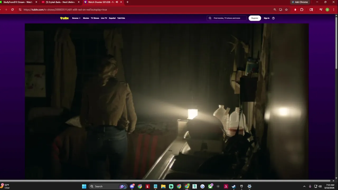Open the weather widget showing 52°F

(x=6, y=186)
